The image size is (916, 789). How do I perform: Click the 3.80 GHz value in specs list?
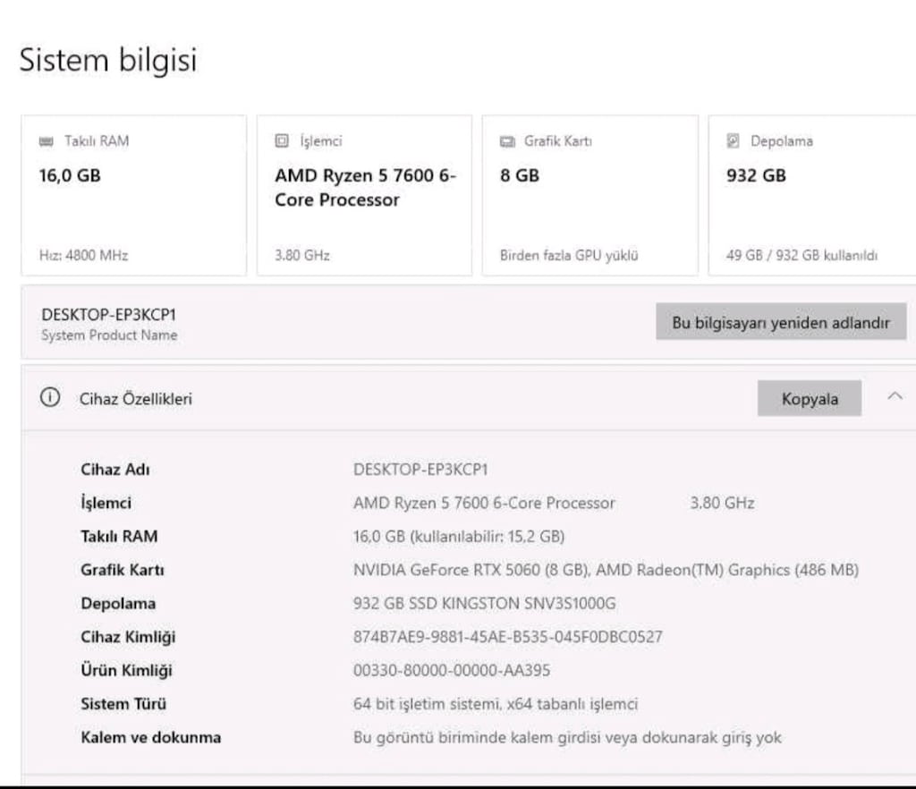722,503
